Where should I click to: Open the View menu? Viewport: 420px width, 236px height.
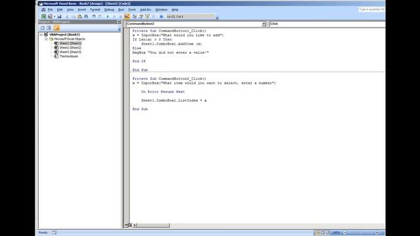click(x=70, y=10)
